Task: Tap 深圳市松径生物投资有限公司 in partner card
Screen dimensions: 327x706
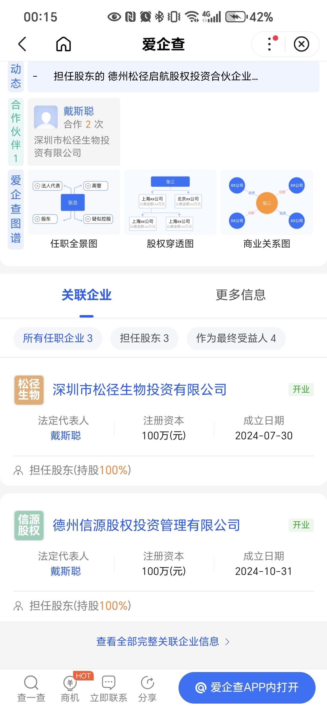Action: pos(72,146)
